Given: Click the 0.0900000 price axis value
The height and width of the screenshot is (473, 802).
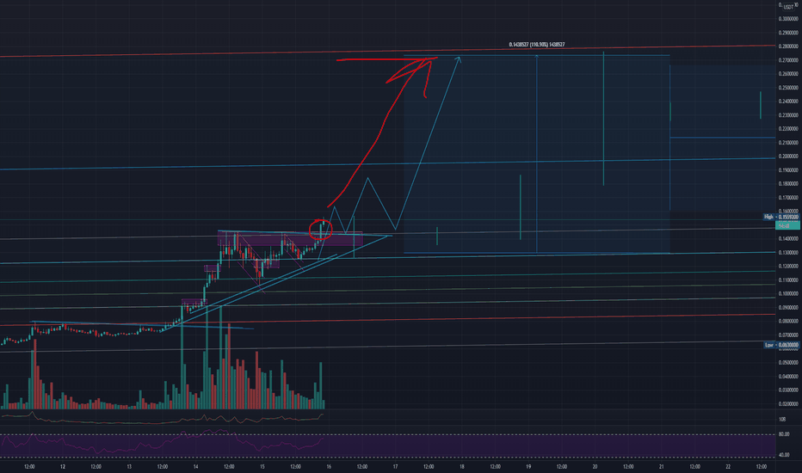Looking at the screenshot, I should click(788, 308).
